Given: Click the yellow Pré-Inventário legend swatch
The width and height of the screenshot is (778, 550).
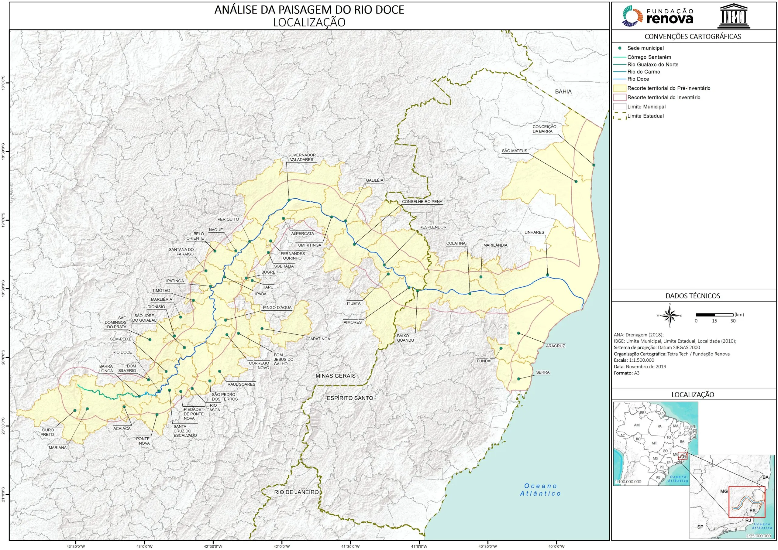Looking at the screenshot, I should point(620,88).
